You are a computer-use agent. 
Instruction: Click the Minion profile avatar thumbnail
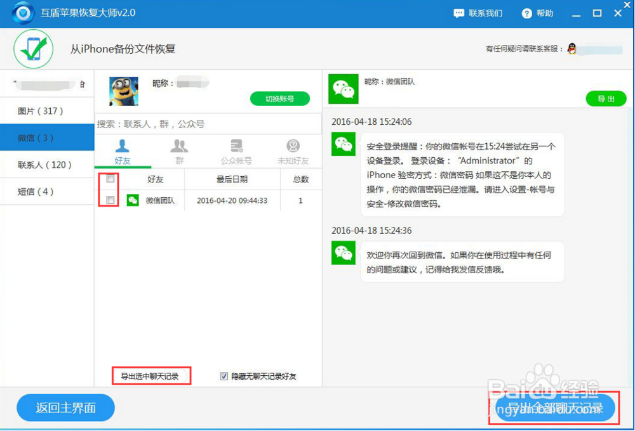pyautogui.click(x=124, y=91)
